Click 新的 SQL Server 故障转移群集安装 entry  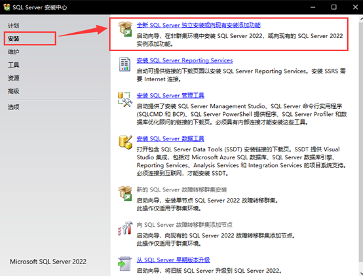point(181,189)
